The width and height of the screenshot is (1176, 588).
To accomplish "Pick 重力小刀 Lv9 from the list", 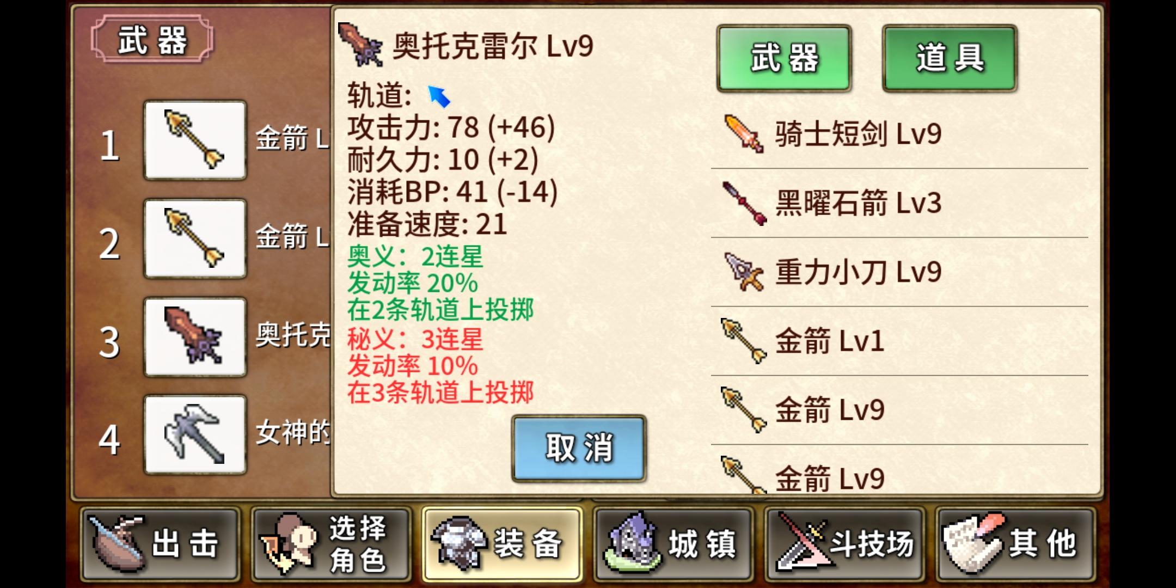I will pyautogui.click(x=899, y=272).
